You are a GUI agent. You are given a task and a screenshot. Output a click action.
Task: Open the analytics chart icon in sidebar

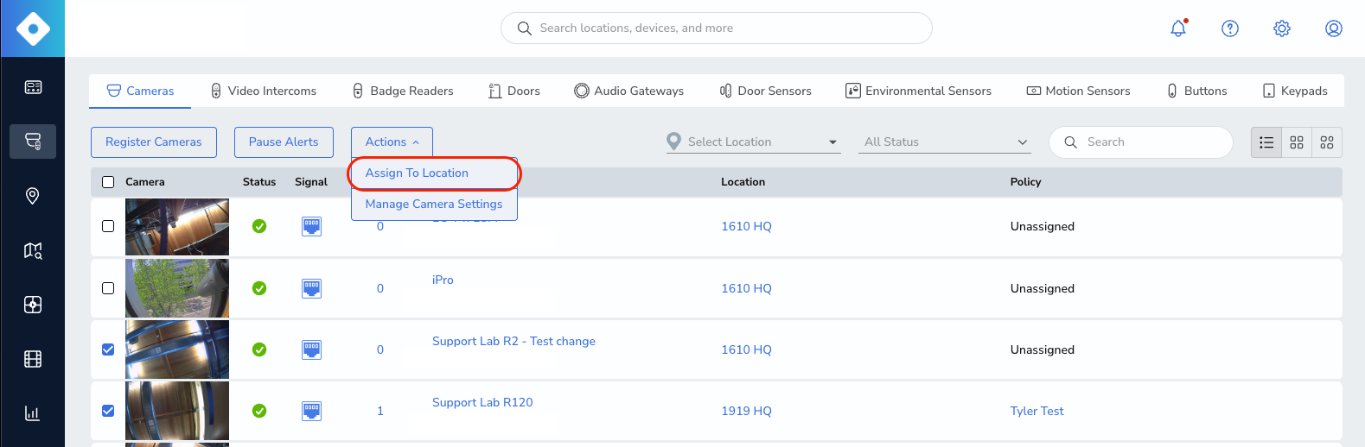[x=33, y=413]
